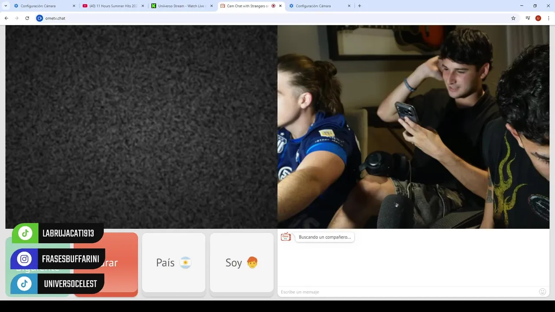Close the 11 Hours Summer Hits tab
Viewport: 555px width, 312px height.
coord(142,6)
